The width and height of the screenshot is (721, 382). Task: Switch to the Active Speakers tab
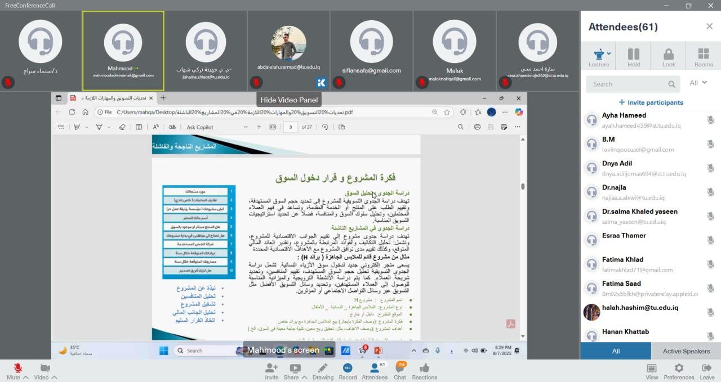coord(686,351)
